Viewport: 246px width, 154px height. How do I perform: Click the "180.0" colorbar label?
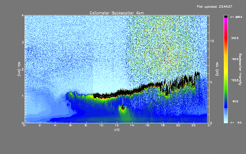coord(235,59)
